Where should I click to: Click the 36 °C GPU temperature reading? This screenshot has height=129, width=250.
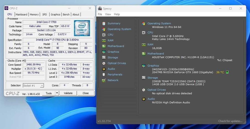[x=220, y=72]
